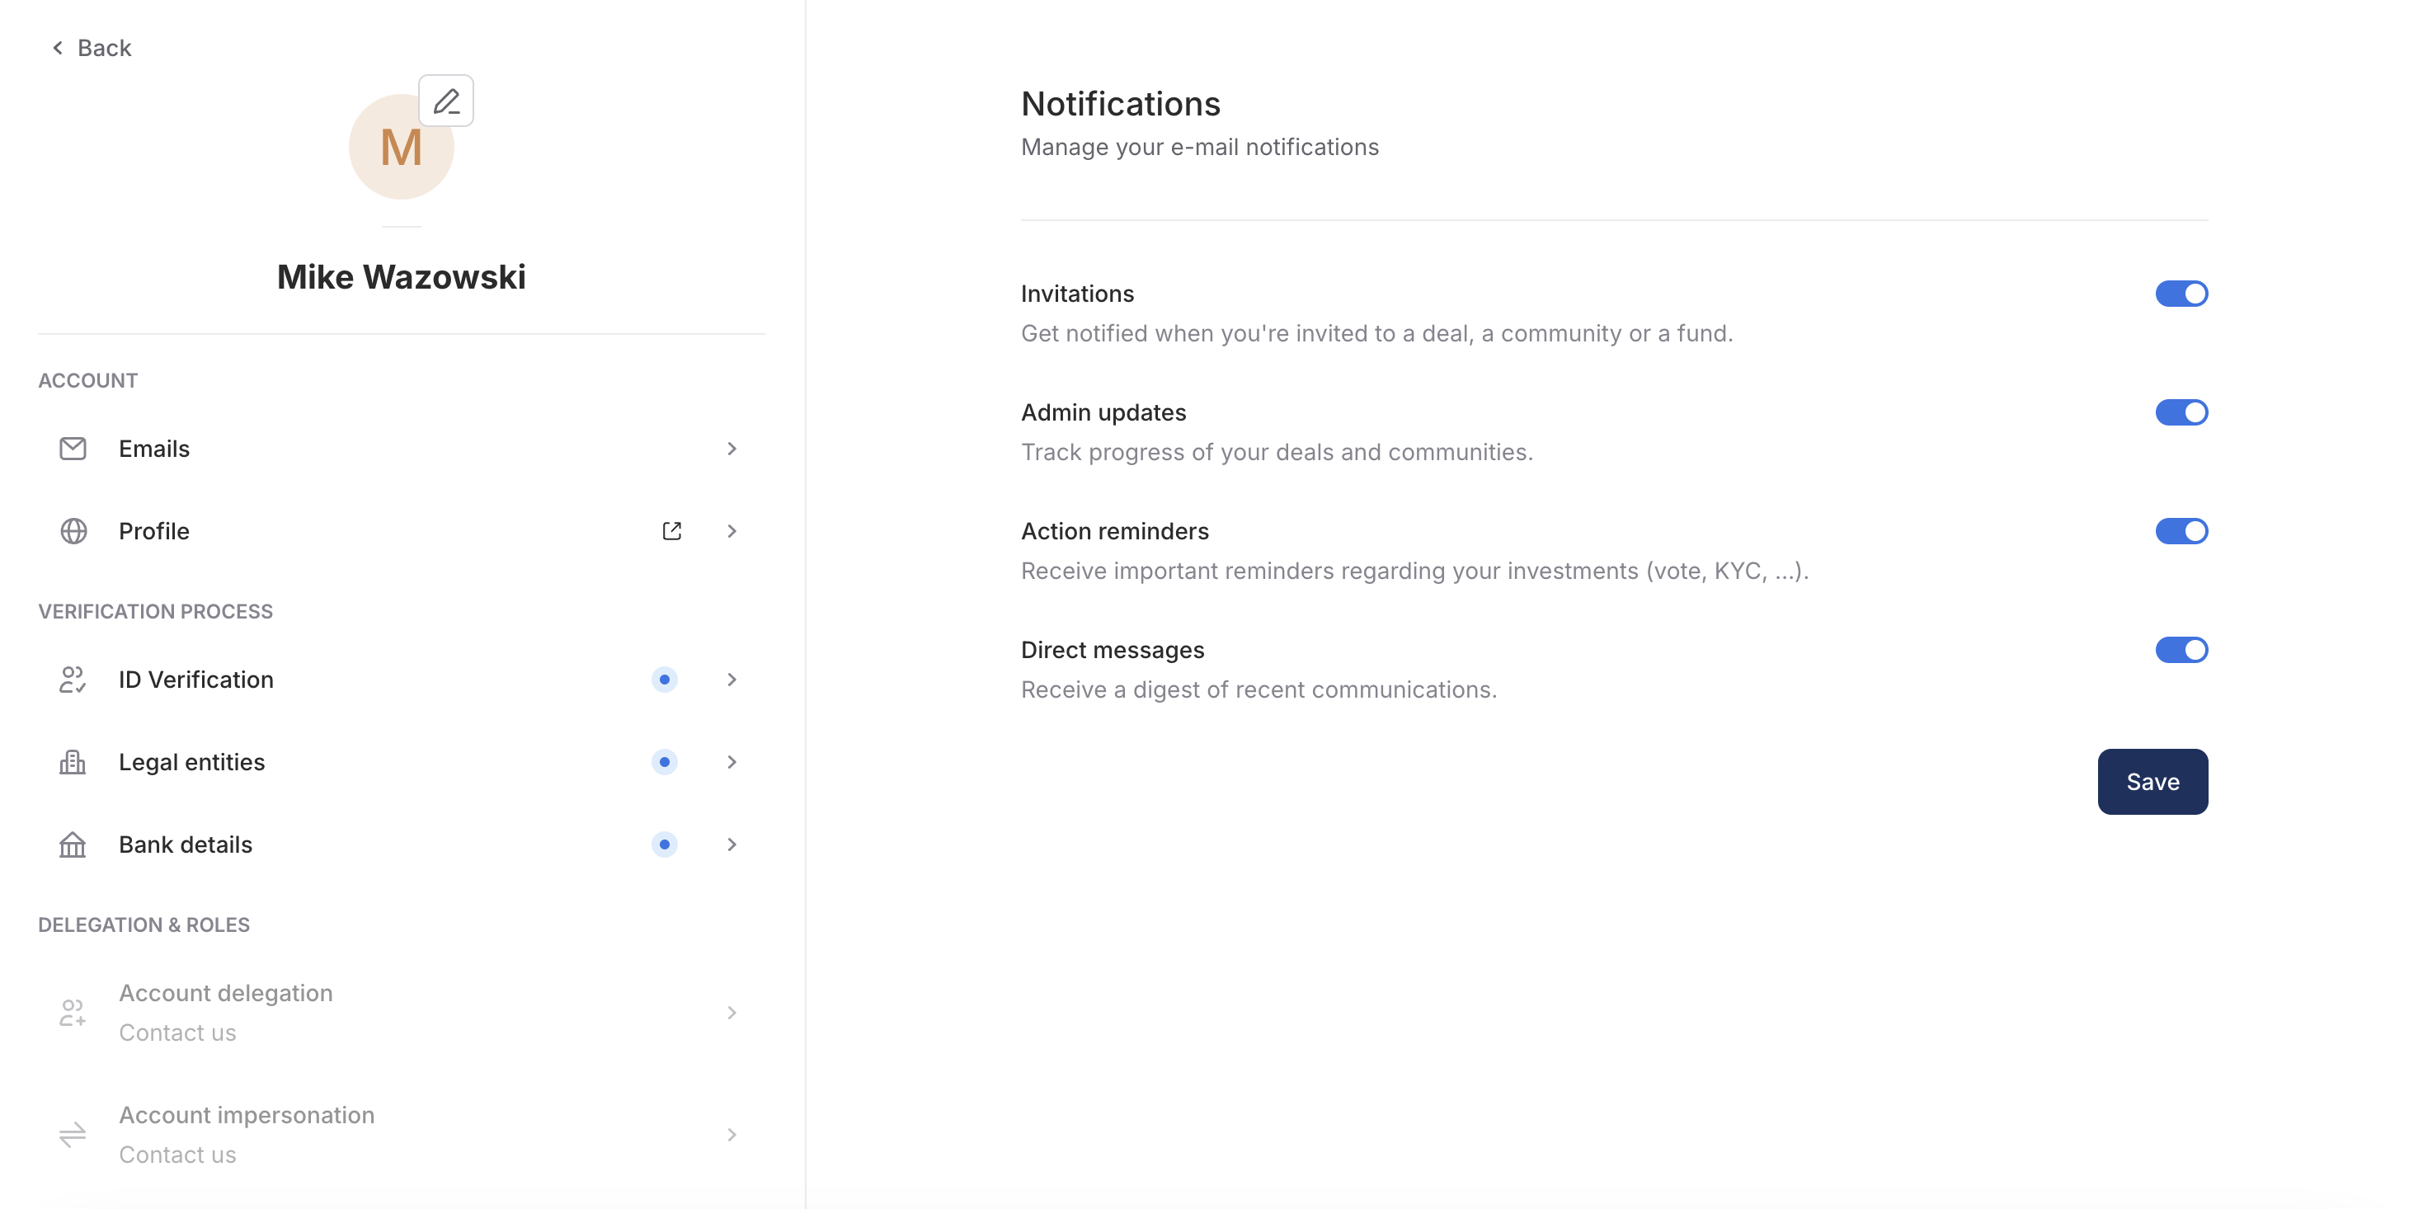Click the Notifications page heading
The image size is (2423, 1209).
pyautogui.click(x=1120, y=103)
